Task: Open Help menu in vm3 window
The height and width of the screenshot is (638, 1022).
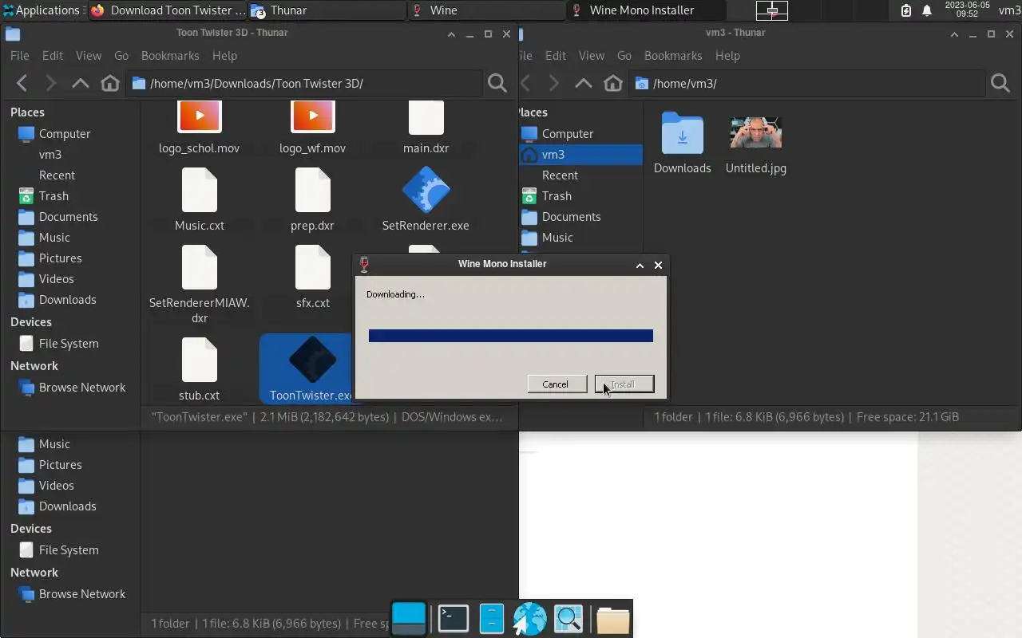Action: [x=727, y=55]
